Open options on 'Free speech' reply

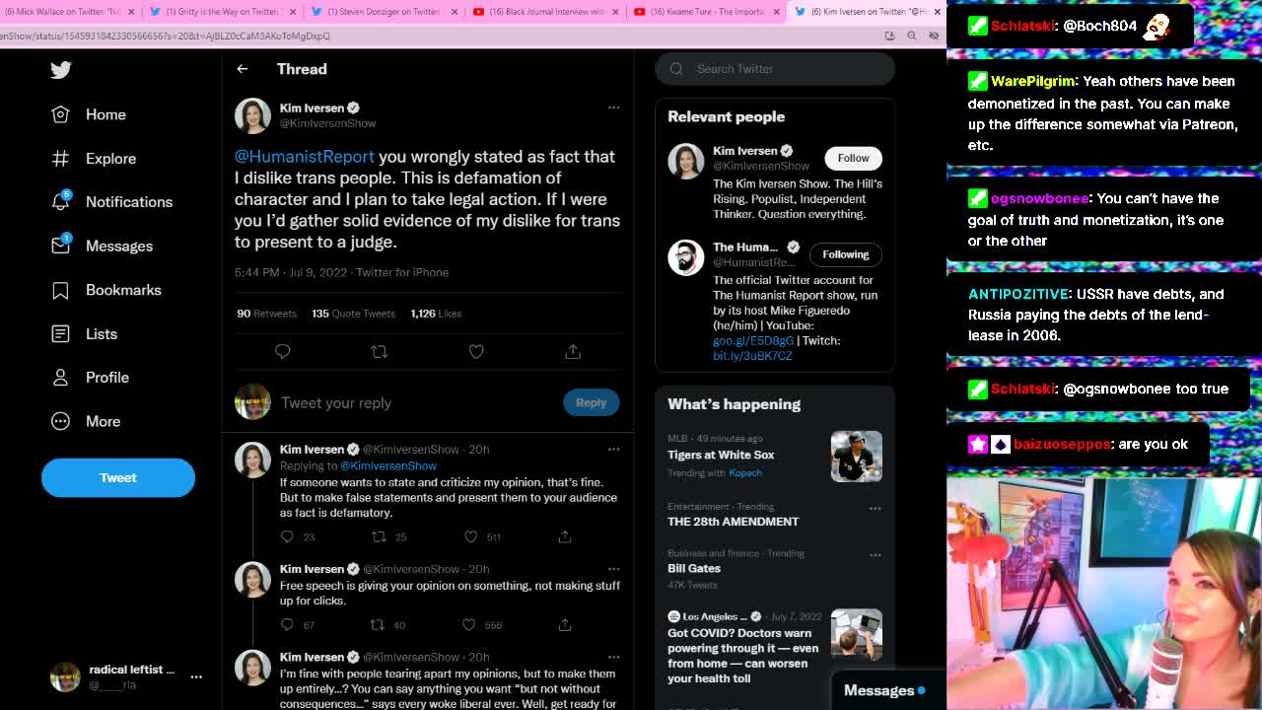pyautogui.click(x=613, y=569)
